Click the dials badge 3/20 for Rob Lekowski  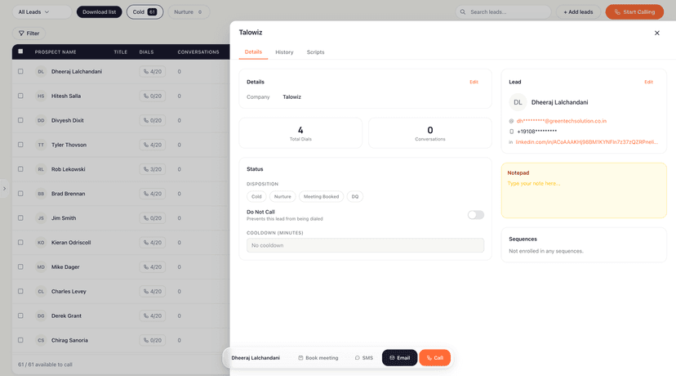pos(152,169)
